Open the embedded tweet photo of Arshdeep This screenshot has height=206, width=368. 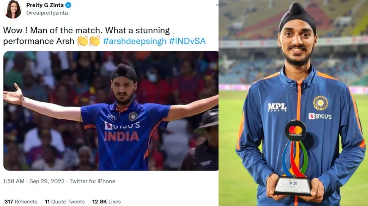click(111, 111)
